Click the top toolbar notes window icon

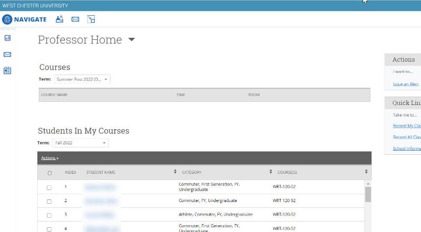click(91, 19)
